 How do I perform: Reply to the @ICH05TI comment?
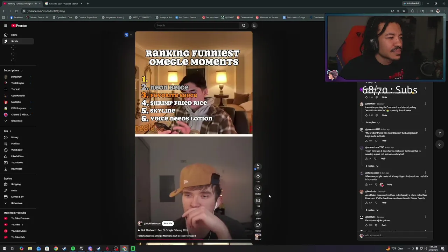[384, 225]
